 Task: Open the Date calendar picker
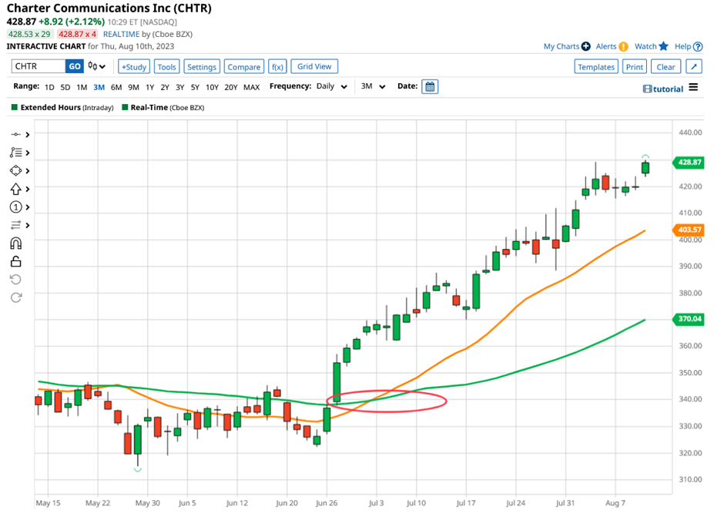pyautogui.click(x=429, y=87)
